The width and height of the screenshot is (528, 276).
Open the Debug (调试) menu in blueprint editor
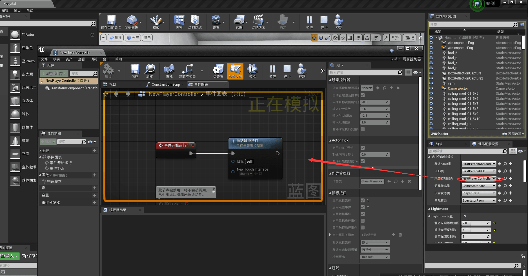[x=94, y=59]
